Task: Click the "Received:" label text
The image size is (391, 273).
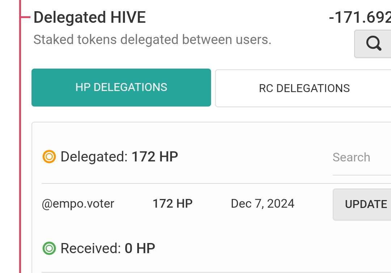Action: coord(91,248)
